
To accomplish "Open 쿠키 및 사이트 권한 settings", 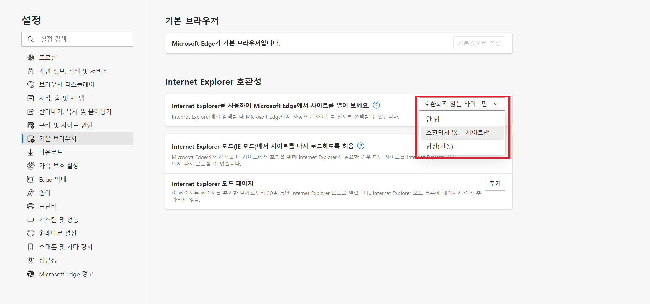I will coord(77,125).
